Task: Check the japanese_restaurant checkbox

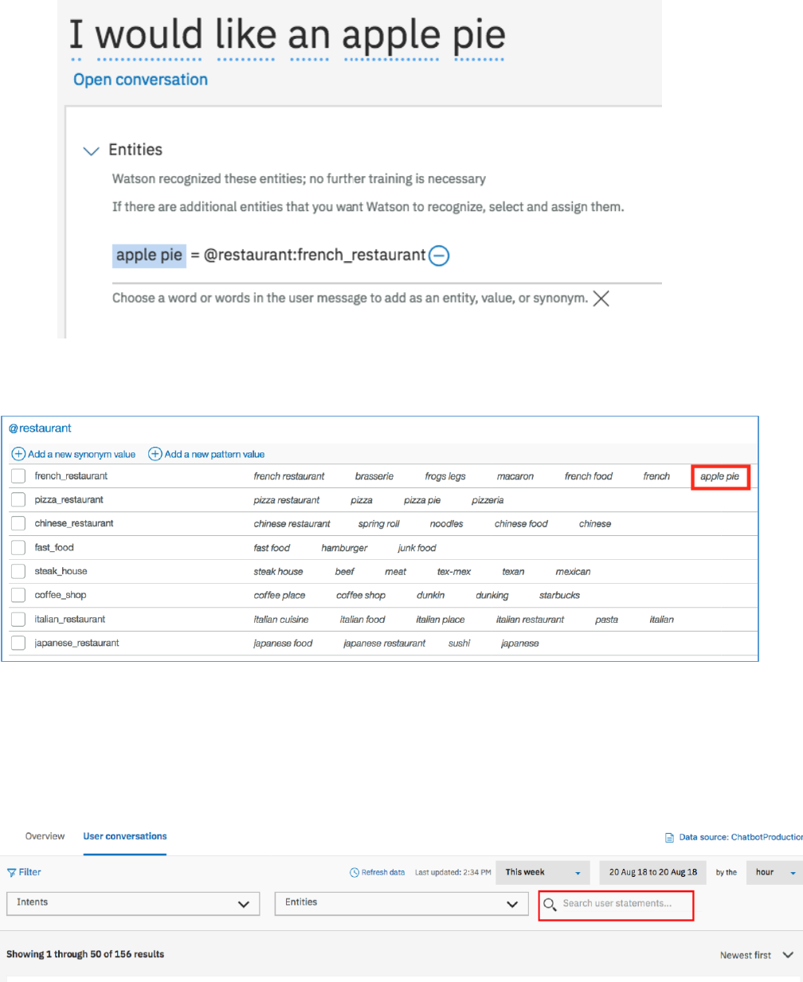Action: [x=18, y=644]
